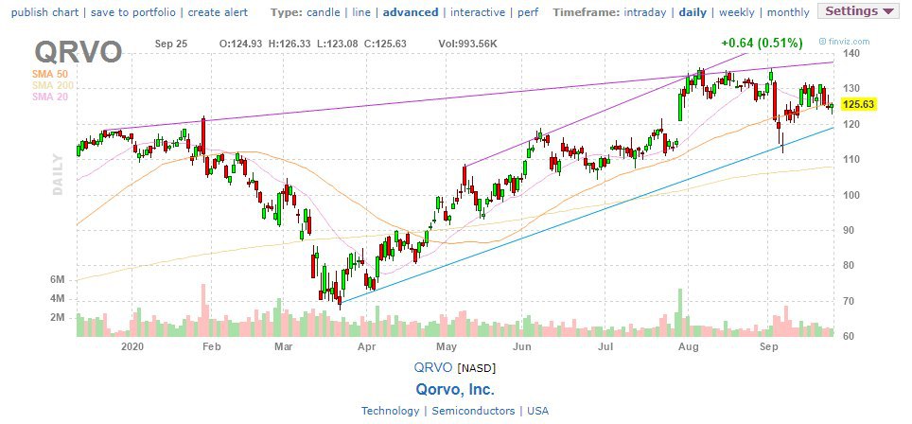The image size is (912, 424).
Task: Open the interactive chart type
Action: click(x=478, y=12)
